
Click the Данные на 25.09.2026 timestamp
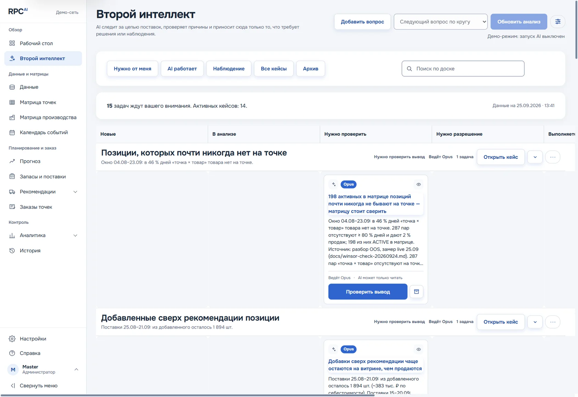523,106
